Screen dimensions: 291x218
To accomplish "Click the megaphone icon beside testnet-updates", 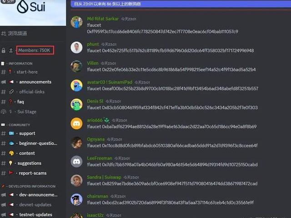I will [x=11, y=215].
